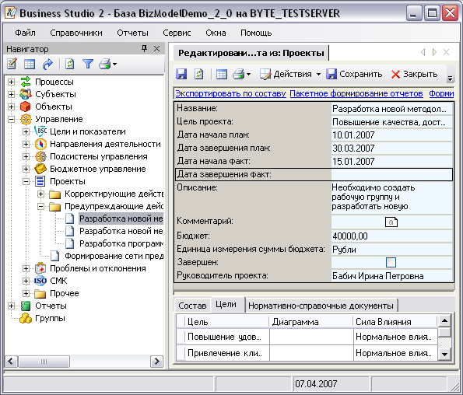Screen dimensions: 463x395
Task: Open the table view icon in Navigator toolbar
Action: [30, 64]
